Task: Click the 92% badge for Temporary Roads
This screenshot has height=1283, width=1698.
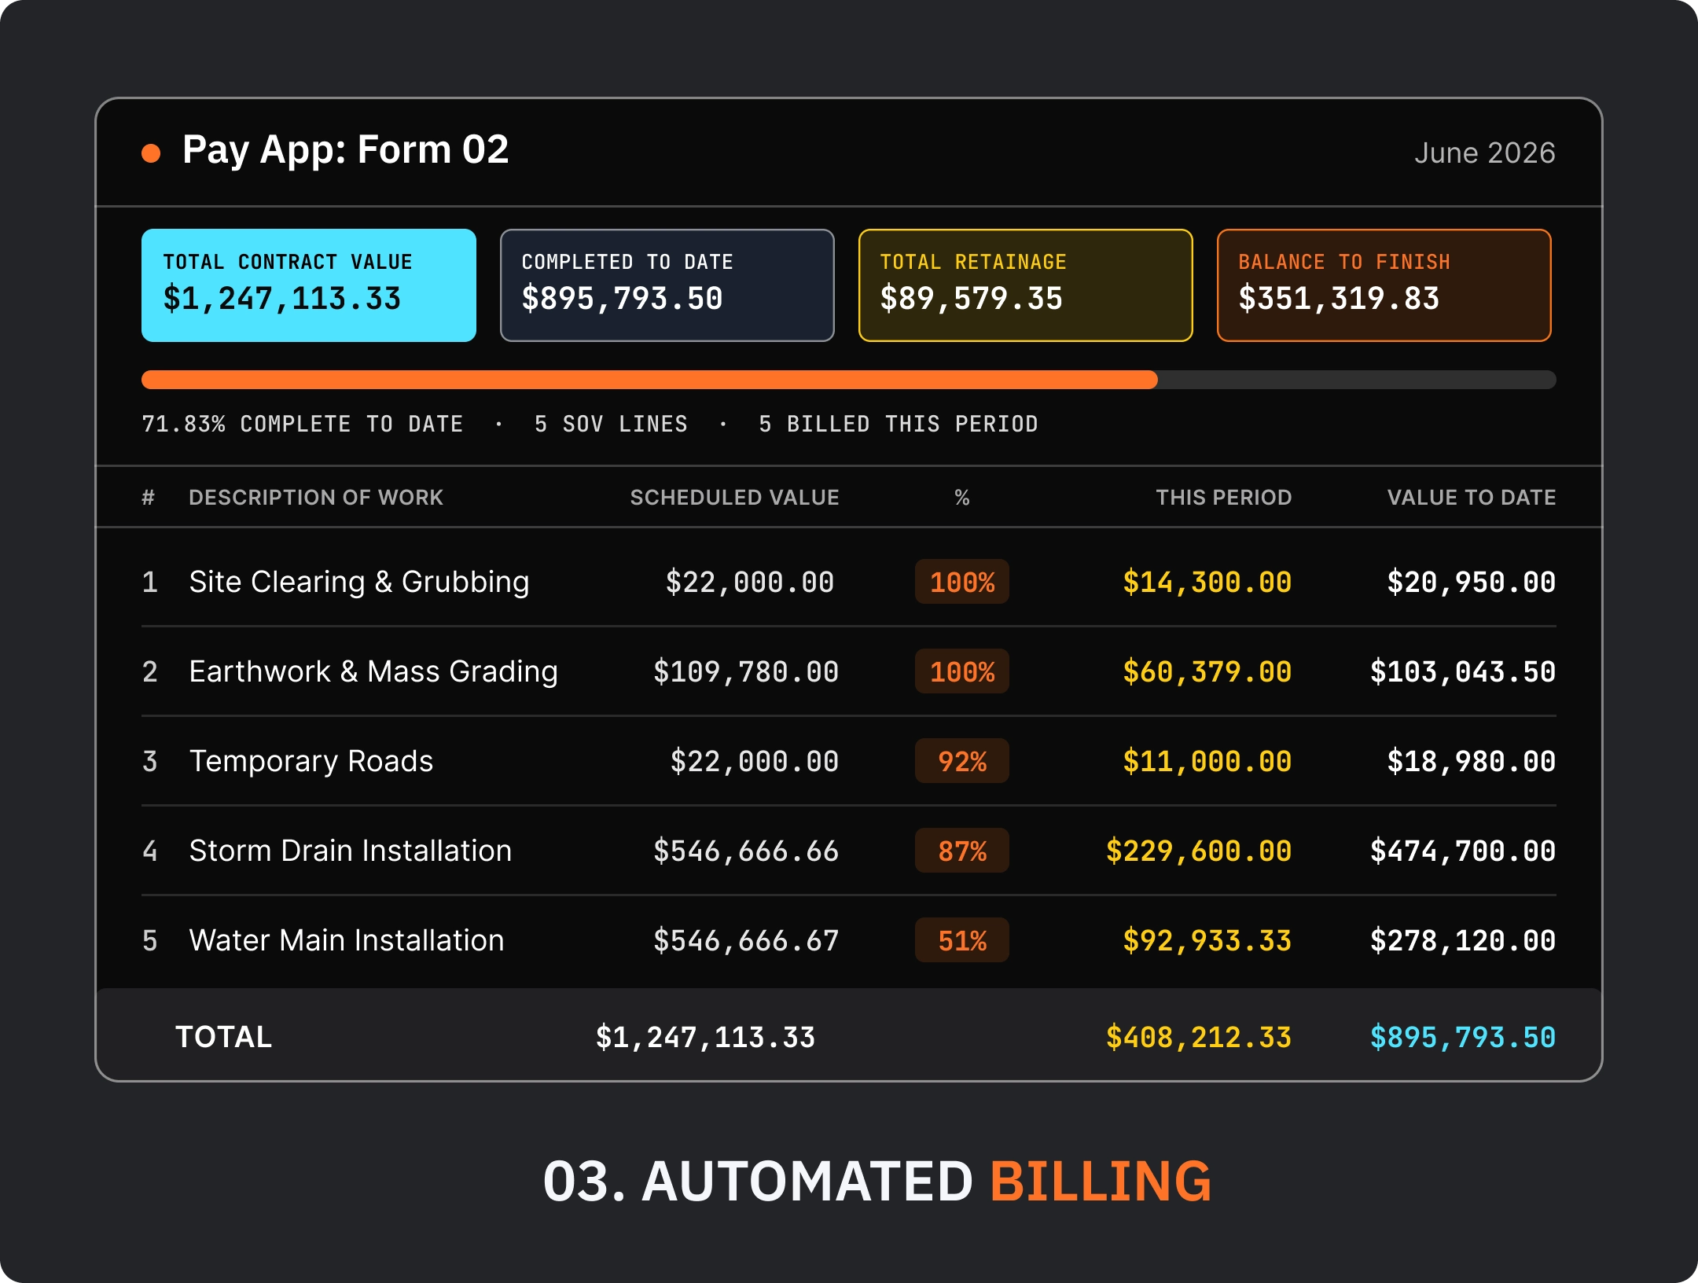Action: (x=962, y=761)
